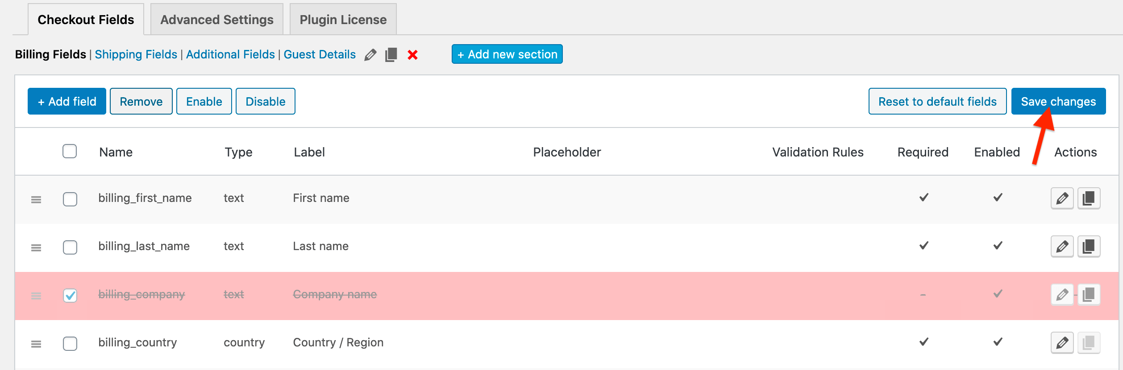Viewport: 1123px width, 370px height.
Task: Click the Save changes button
Action: pyautogui.click(x=1058, y=101)
